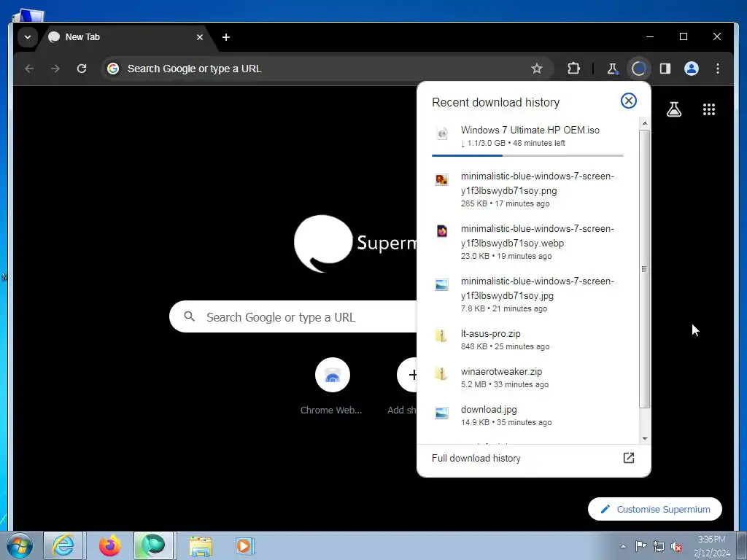This screenshot has height=560, width=747.
Task: Open the Google apps grid icon
Action: pos(709,109)
